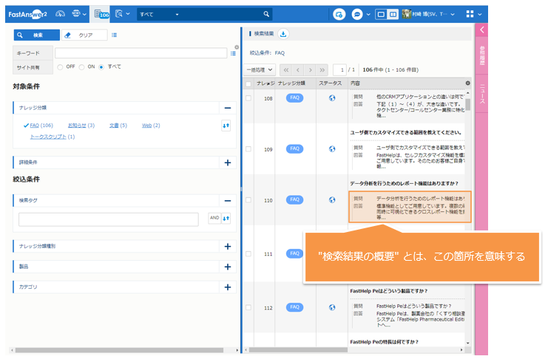Select the OFF radio for サイト共有

pos(61,66)
